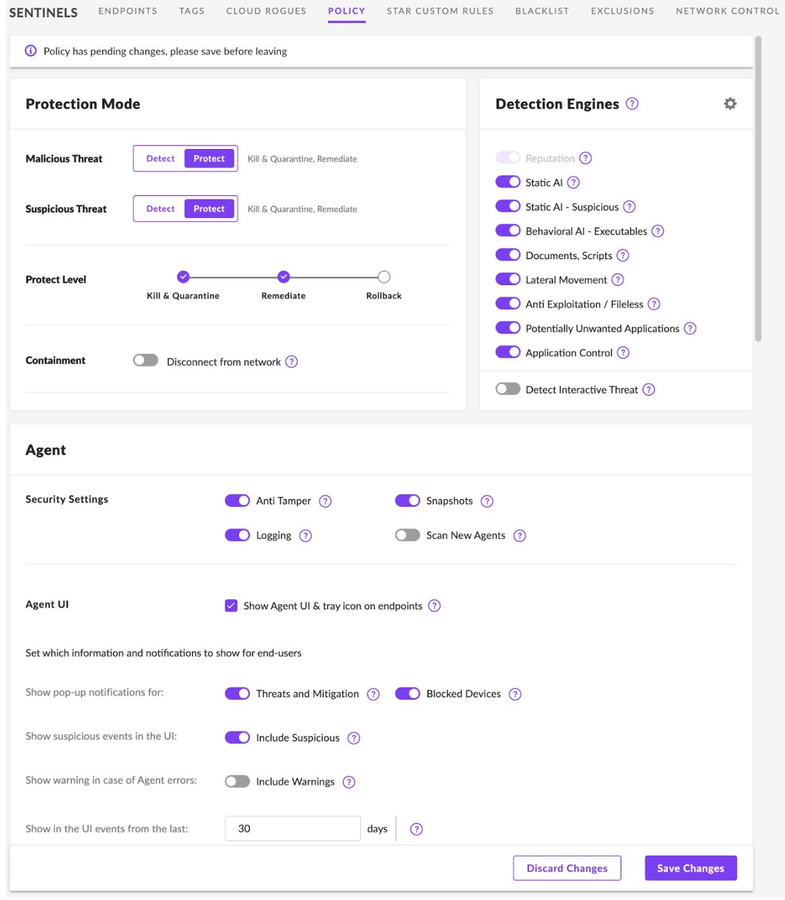Set Protect Level to Rollback
Screen dimensions: 785x900
point(384,277)
